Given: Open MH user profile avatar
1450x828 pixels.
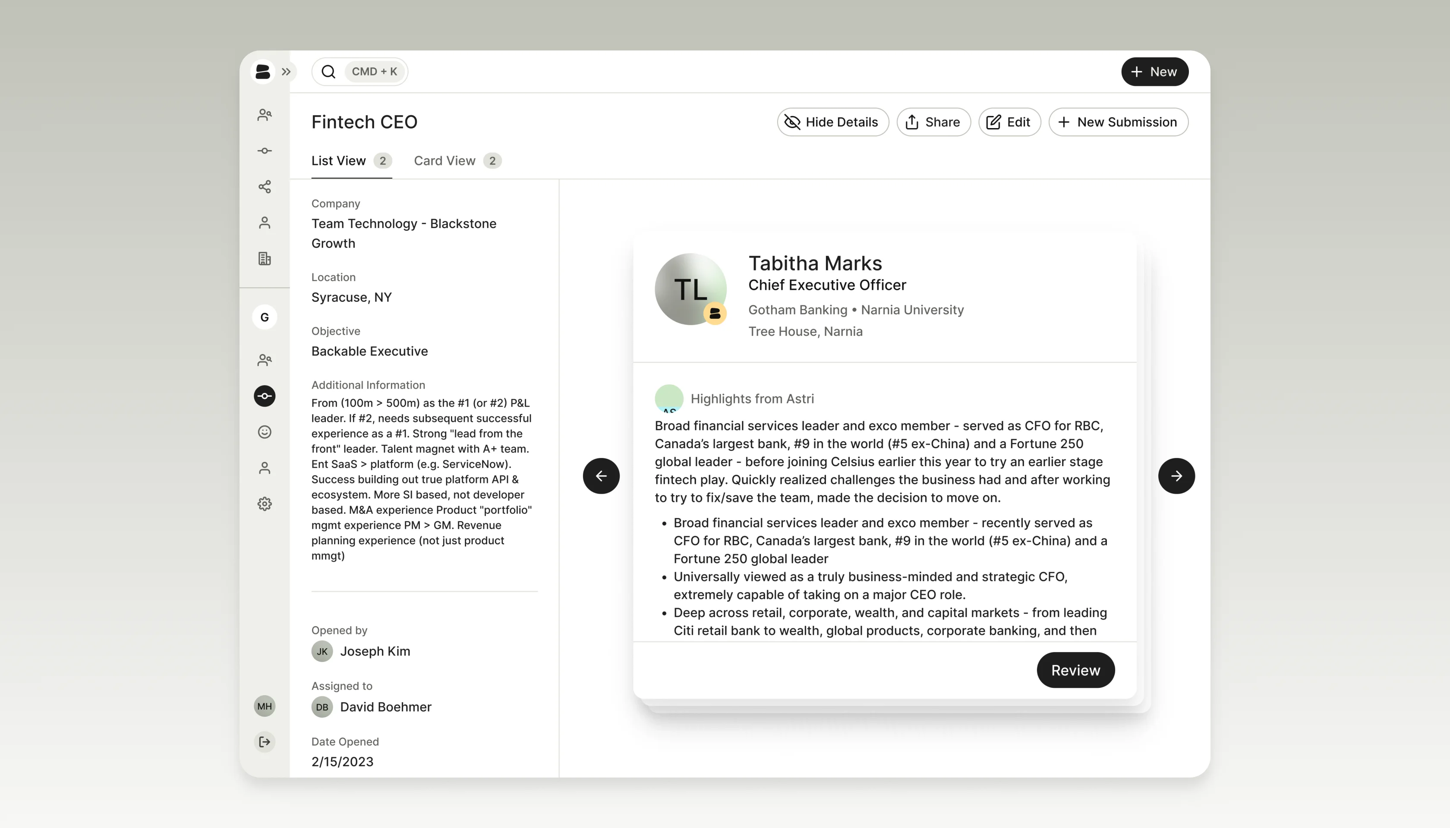Looking at the screenshot, I should coord(265,706).
